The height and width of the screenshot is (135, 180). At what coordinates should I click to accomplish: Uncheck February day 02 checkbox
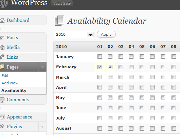click(x=110, y=67)
